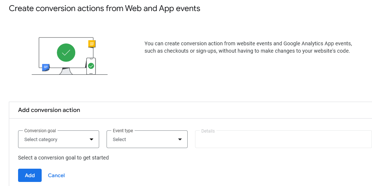
Task: Click the Cancel link
Action: coord(56,175)
